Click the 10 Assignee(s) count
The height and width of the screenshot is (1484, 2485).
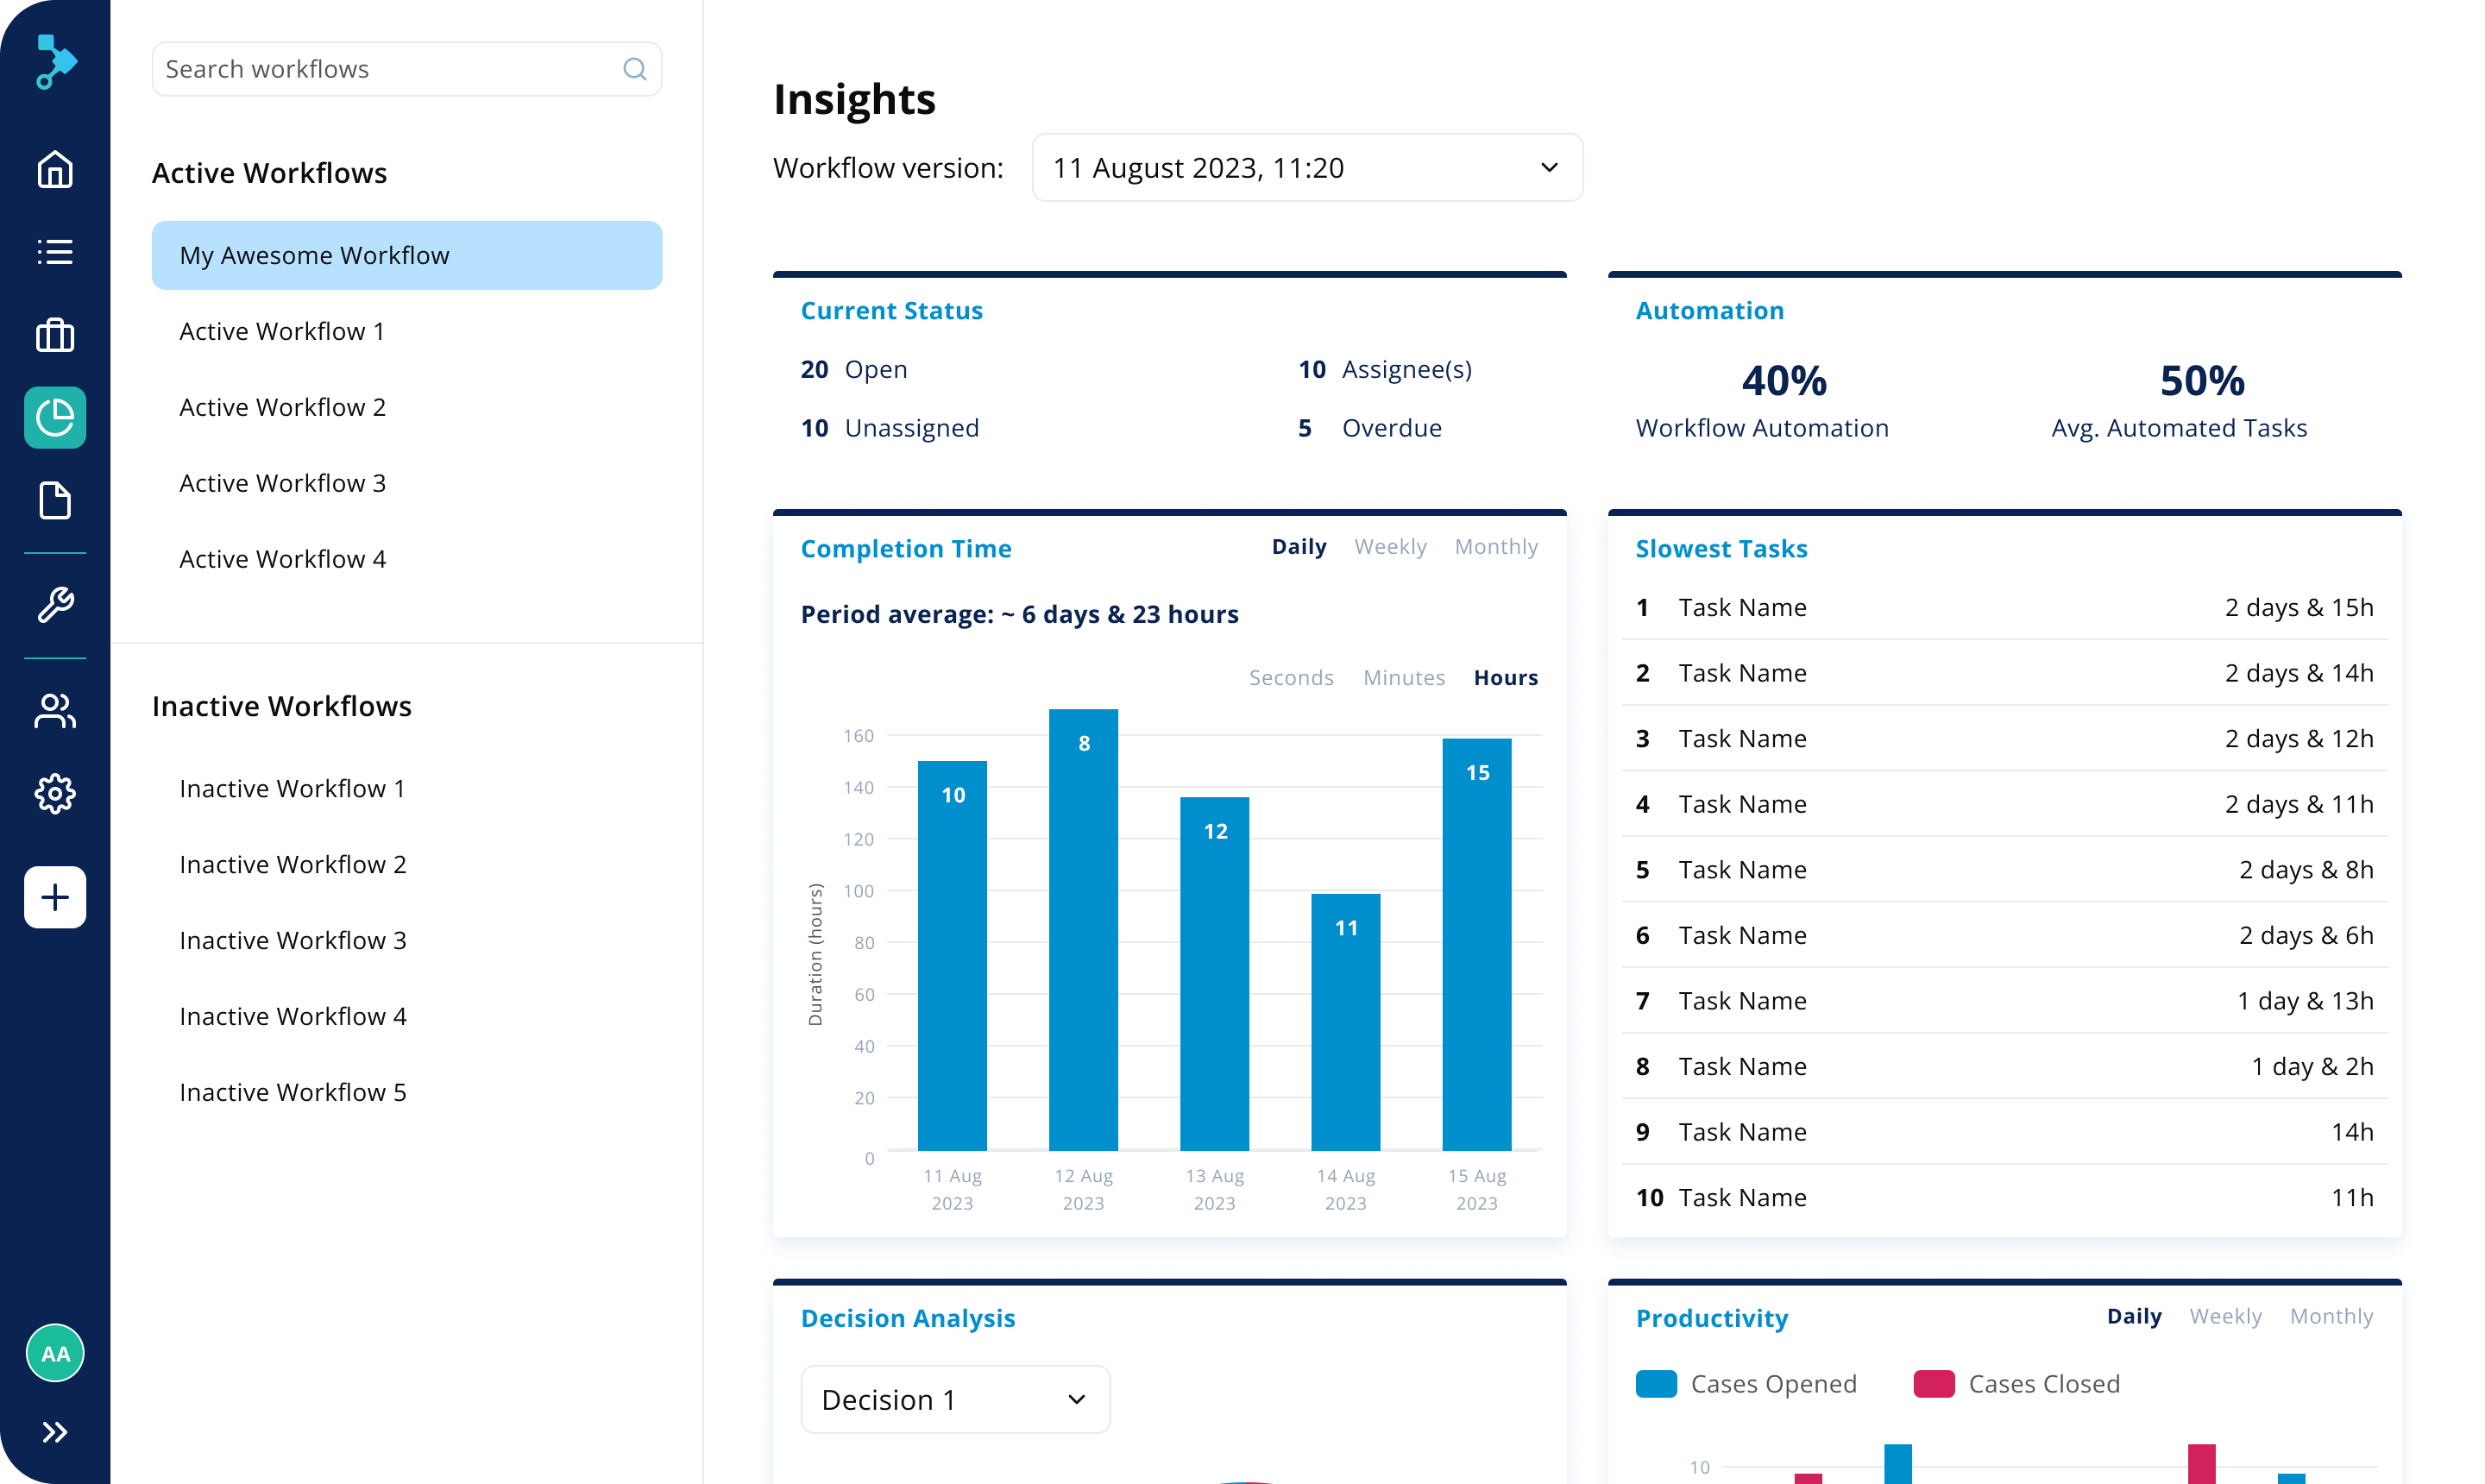click(x=1385, y=369)
